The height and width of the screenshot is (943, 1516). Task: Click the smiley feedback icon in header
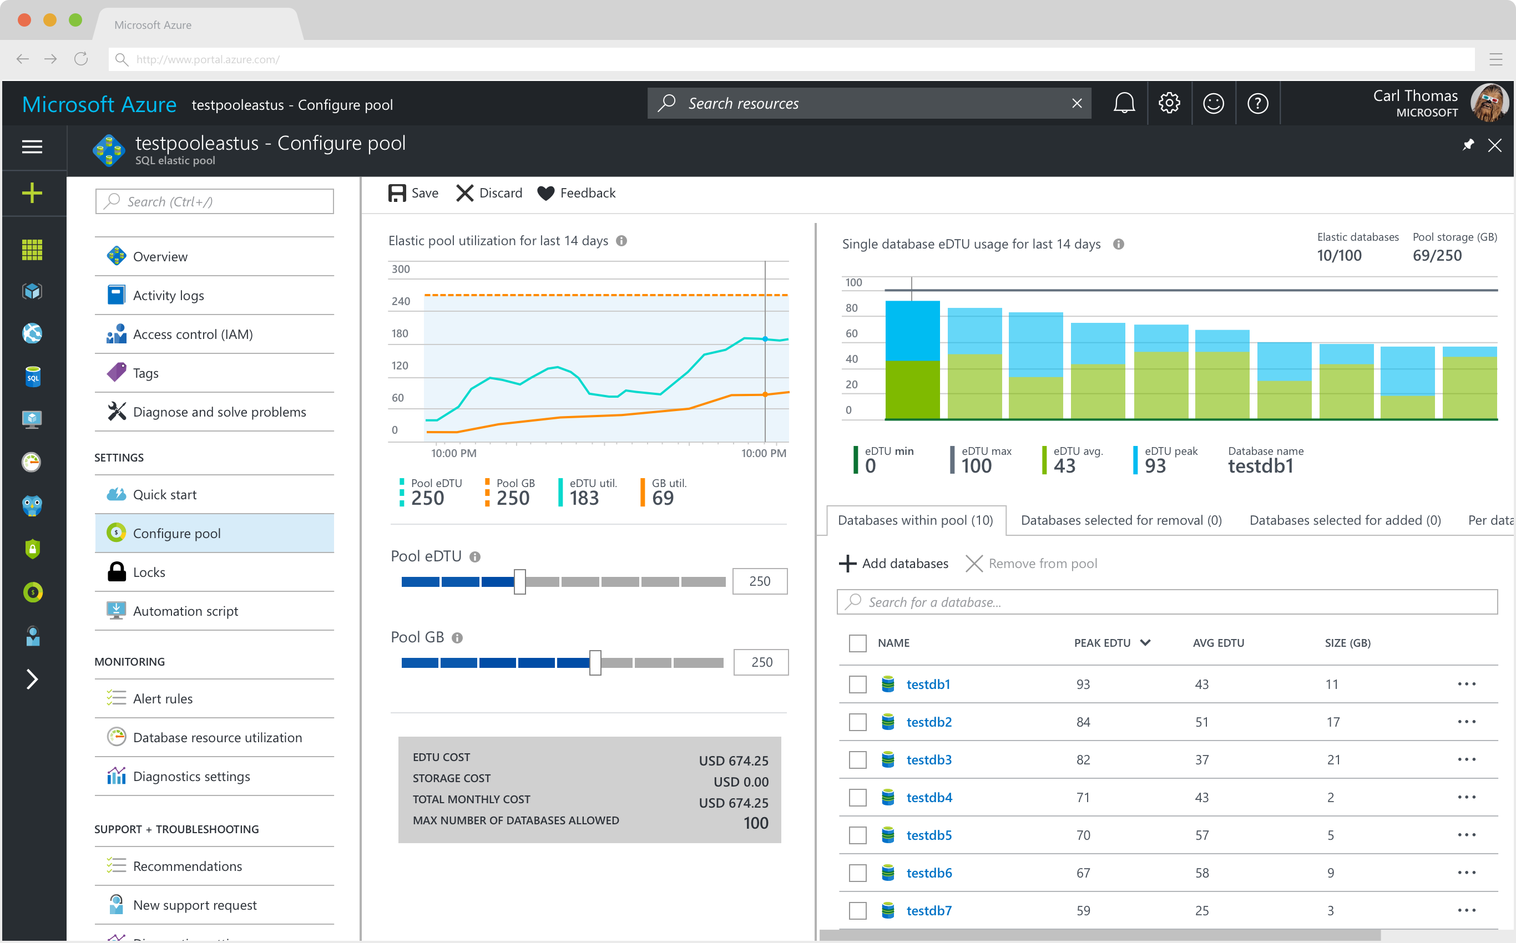1214,103
